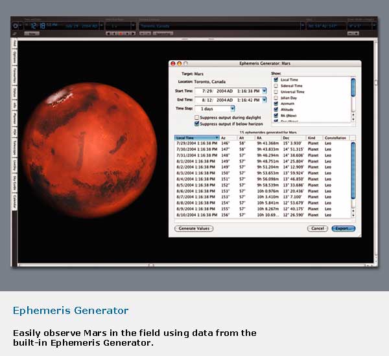Select the 8/1/2004 1:16:38 PM row

click(263, 161)
